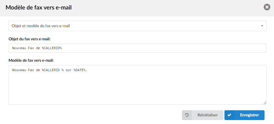Click the dropdown caret arrow at the field's edge

pos(262,26)
